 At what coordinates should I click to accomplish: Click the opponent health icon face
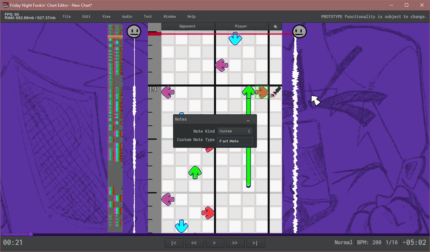click(134, 31)
